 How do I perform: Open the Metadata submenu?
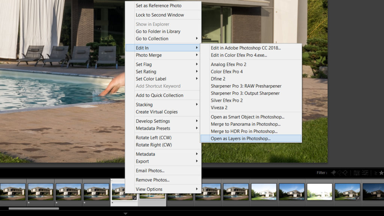pyautogui.click(x=163, y=154)
